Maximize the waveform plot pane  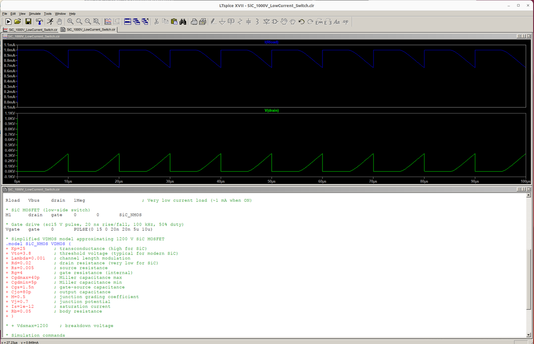pyautogui.click(x=524, y=36)
